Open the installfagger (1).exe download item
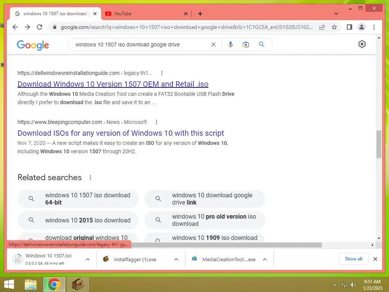The image size is (389, 292). pyautogui.click(x=135, y=259)
